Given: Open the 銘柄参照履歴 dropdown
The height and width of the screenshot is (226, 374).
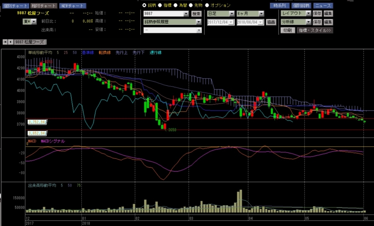Looking at the screenshot, I should (172, 22).
